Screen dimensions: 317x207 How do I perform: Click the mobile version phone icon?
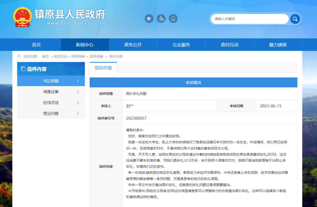[x=173, y=19]
